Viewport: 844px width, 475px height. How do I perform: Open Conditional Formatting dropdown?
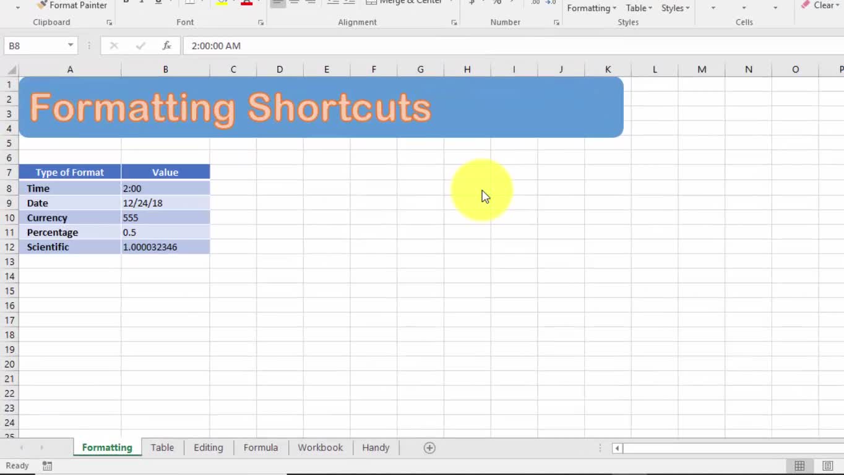click(592, 8)
